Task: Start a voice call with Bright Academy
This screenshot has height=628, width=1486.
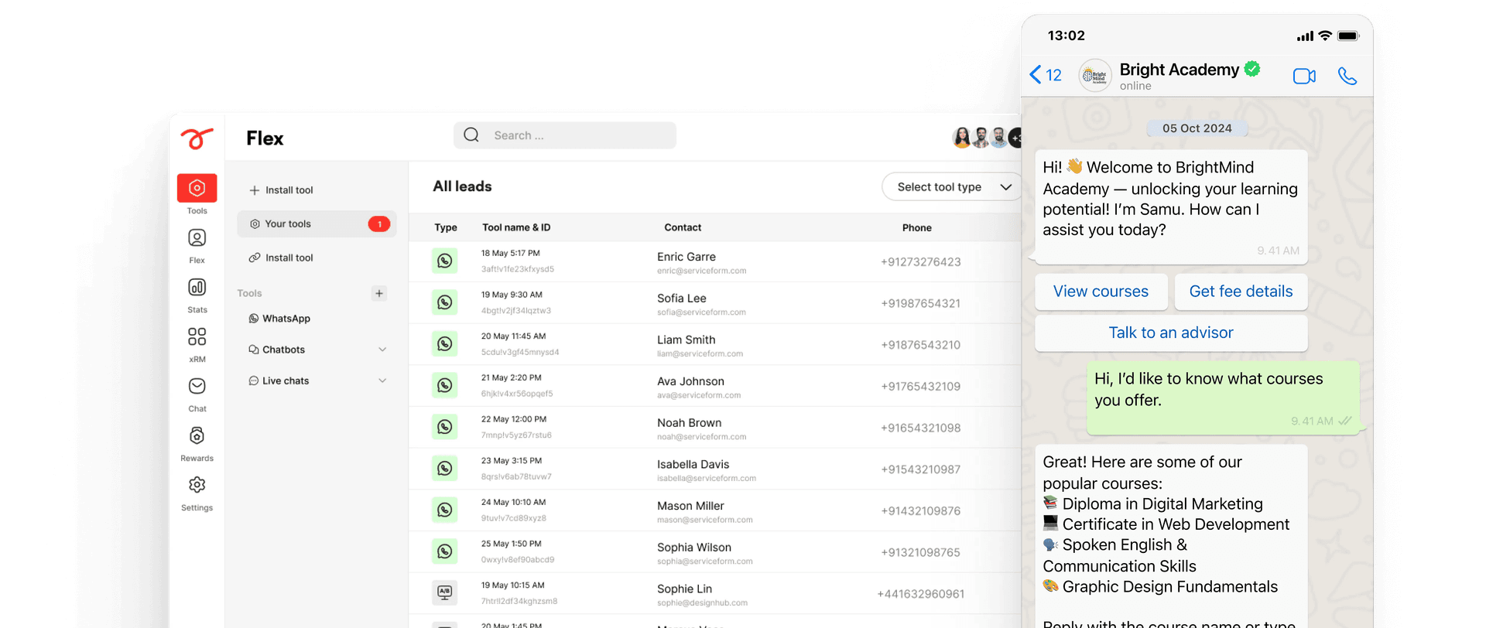Action: point(1347,76)
